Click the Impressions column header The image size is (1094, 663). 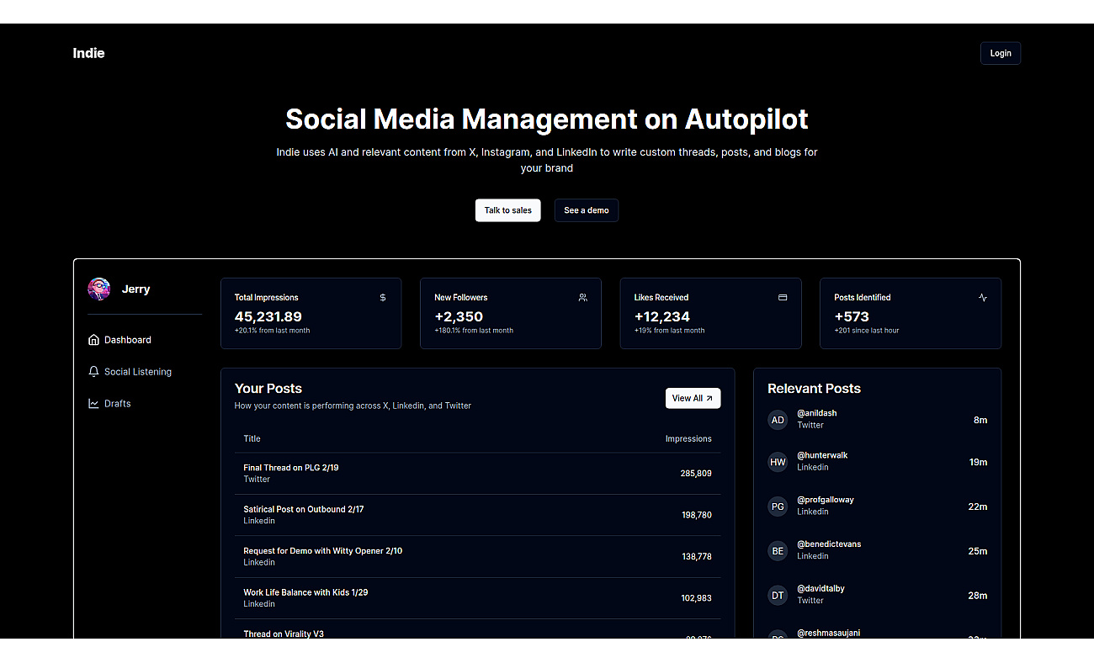688,438
